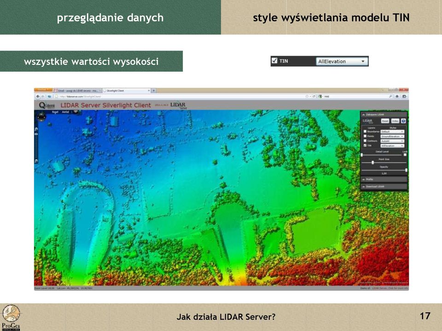Enable the Points layer checkbox
Image resolution: width=442 pixels, height=331 pixels.
click(x=365, y=136)
